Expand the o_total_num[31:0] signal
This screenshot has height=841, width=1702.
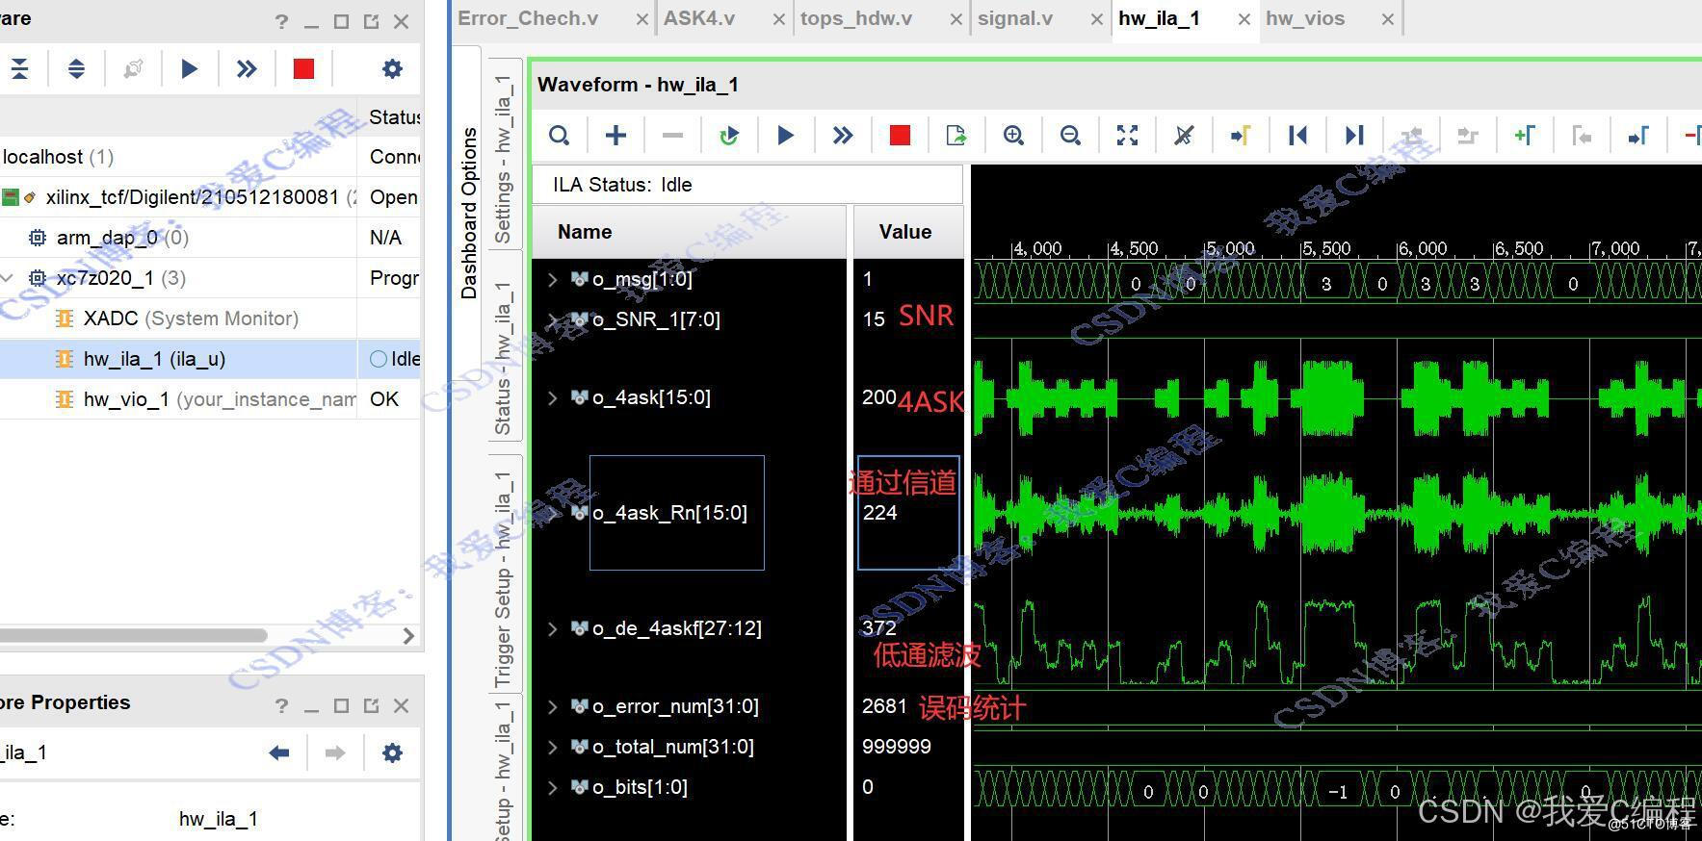click(552, 747)
